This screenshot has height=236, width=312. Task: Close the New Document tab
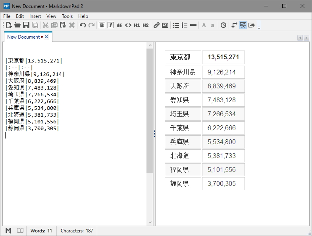46,37
